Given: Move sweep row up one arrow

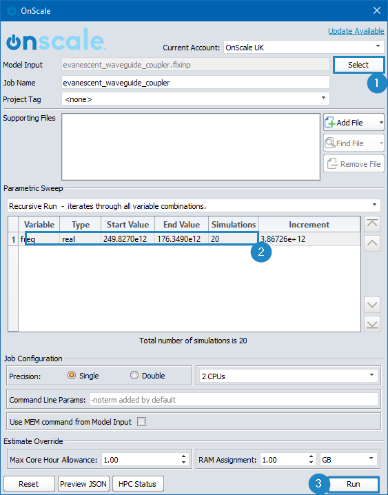Looking at the screenshot, I should (372, 243).
